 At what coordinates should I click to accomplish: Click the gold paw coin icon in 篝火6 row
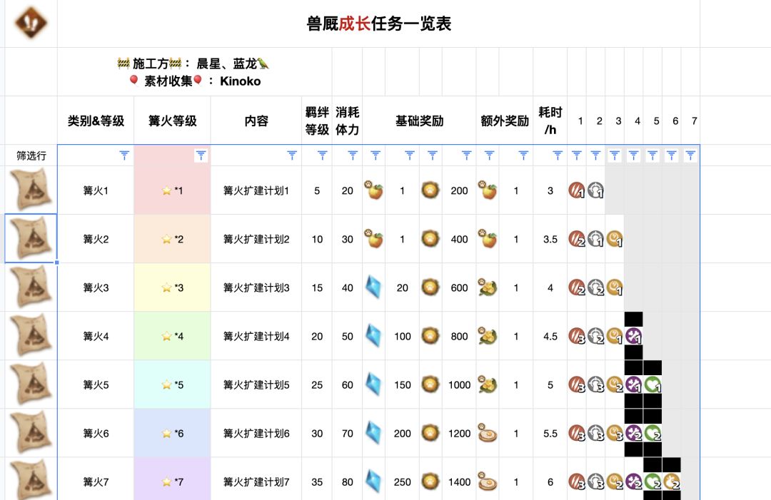click(430, 433)
